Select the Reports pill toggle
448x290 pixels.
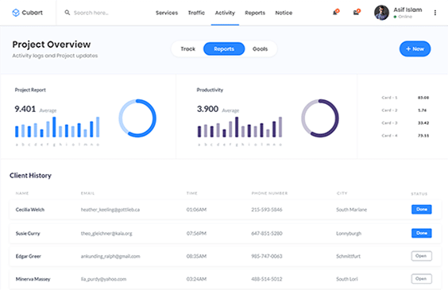pyautogui.click(x=224, y=48)
